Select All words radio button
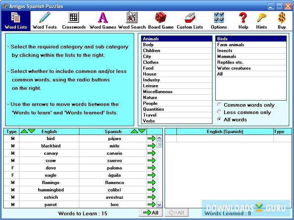This screenshot has height=220, width=294. 219,119
